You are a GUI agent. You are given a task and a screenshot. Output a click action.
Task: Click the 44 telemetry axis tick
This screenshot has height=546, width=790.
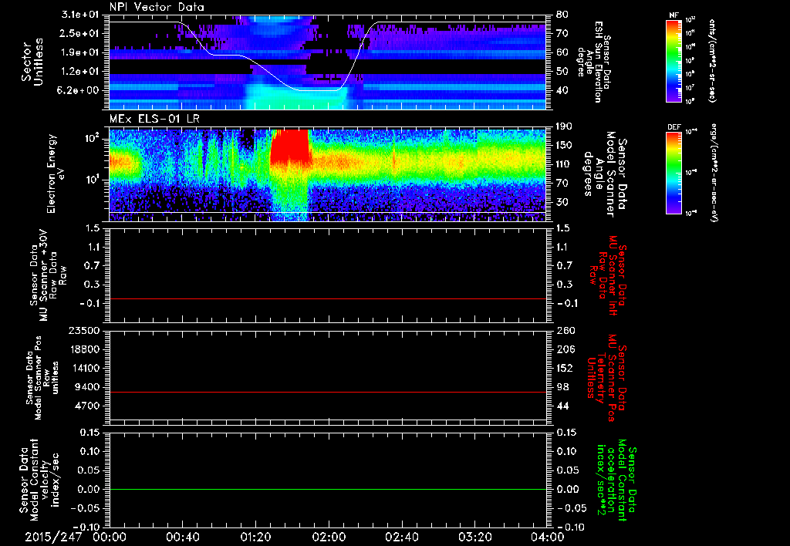[x=562, y=406]
